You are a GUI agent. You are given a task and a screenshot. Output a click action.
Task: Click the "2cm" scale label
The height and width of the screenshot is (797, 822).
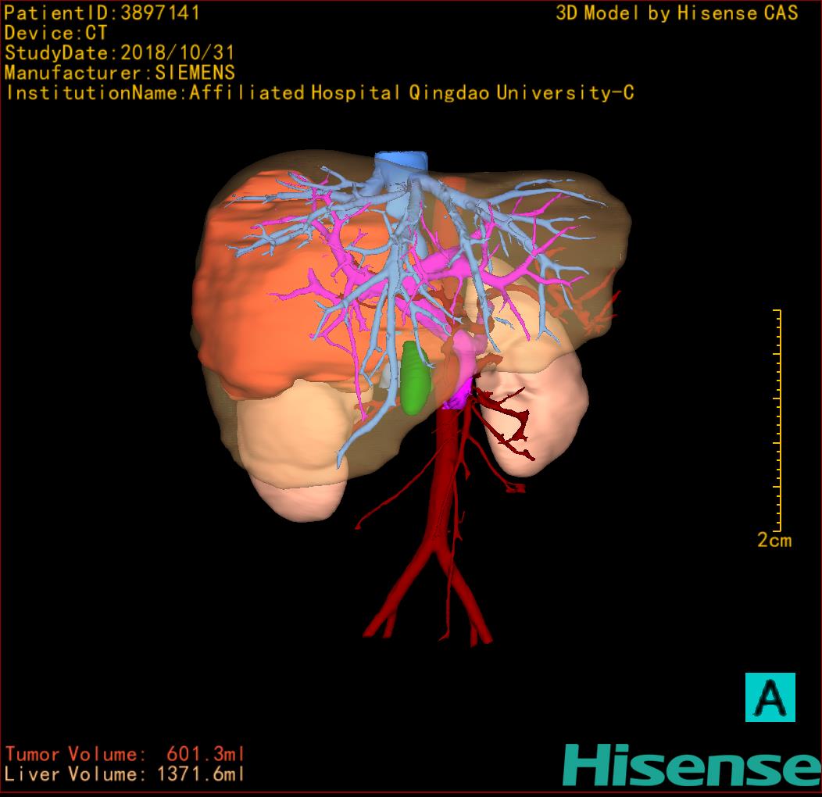pyautogui.click(x=774, y=540)
